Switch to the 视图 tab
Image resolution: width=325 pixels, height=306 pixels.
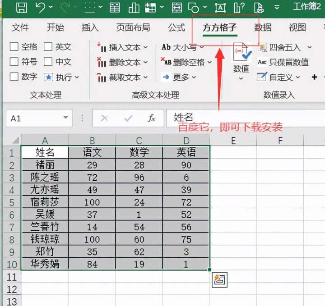pos(297,27)
